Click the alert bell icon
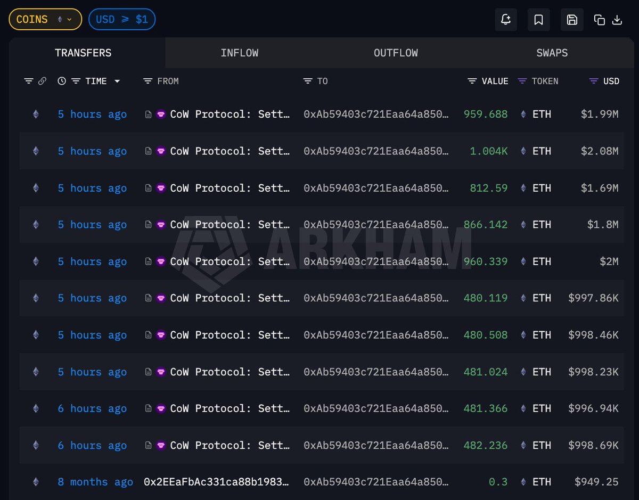This screenshot has height=500, width=639. (x=506, y=20)
